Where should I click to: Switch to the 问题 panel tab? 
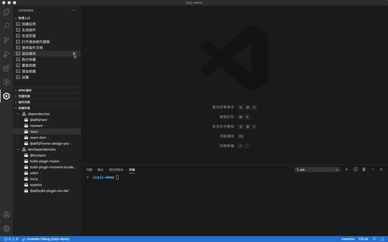[x=89, y=170]
